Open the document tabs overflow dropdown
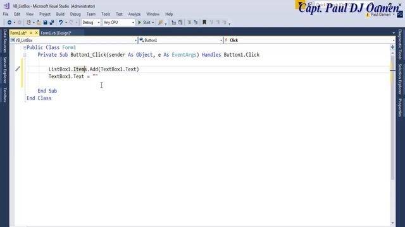The image size is (405, 227). pyautogui.click(x=394, y=33)
